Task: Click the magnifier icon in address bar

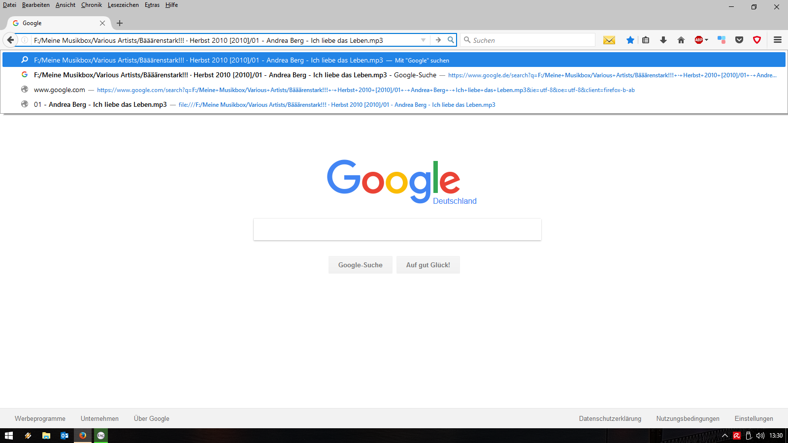Action: coord(451,40)
